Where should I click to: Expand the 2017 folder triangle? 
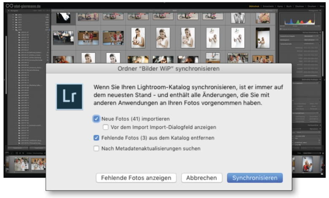13,27
